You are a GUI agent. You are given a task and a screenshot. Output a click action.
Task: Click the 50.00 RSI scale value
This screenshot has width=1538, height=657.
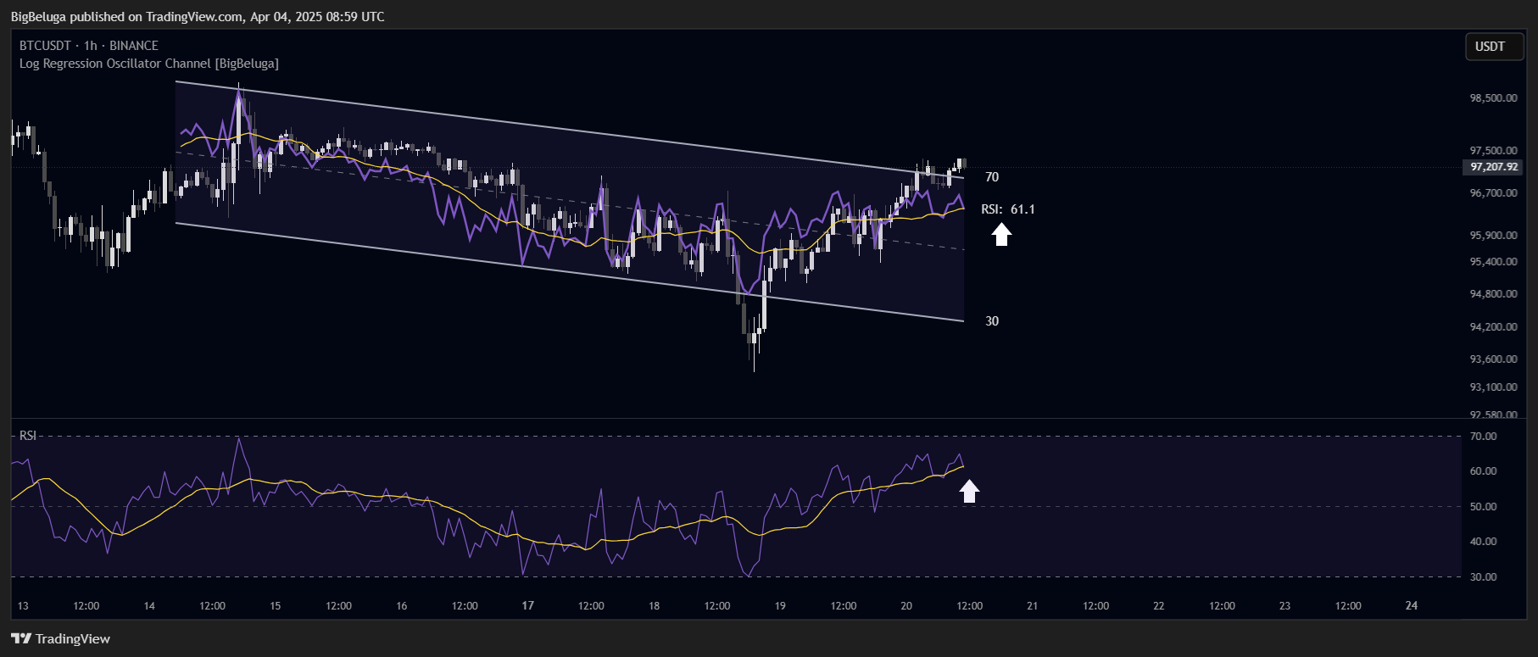(x=1484, y=507)
